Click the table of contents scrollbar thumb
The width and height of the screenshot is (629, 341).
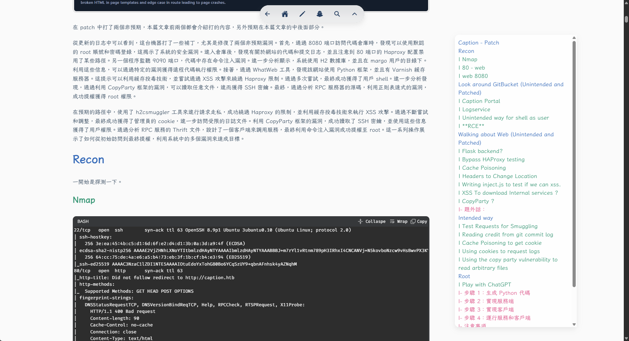click(x=574, y=163)
